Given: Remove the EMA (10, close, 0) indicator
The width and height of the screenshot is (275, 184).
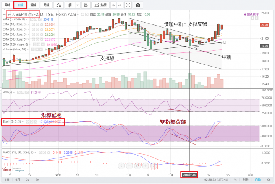Looking at the screenshot, I should (x=41, y=24).
